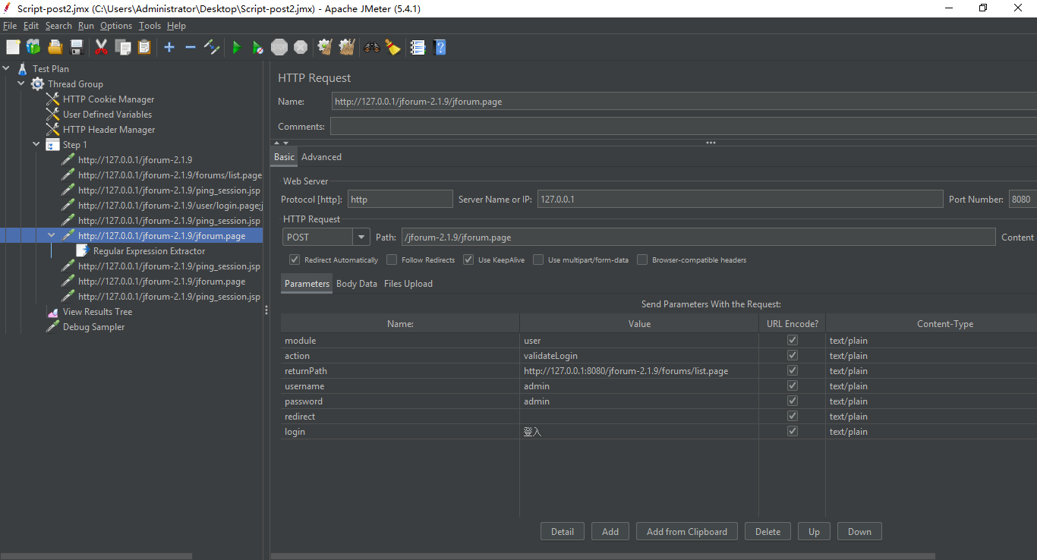Collapse the Step 1 controller node
Image resolution: width=1037 pixels, height=560 pixels.
point(36,145)
